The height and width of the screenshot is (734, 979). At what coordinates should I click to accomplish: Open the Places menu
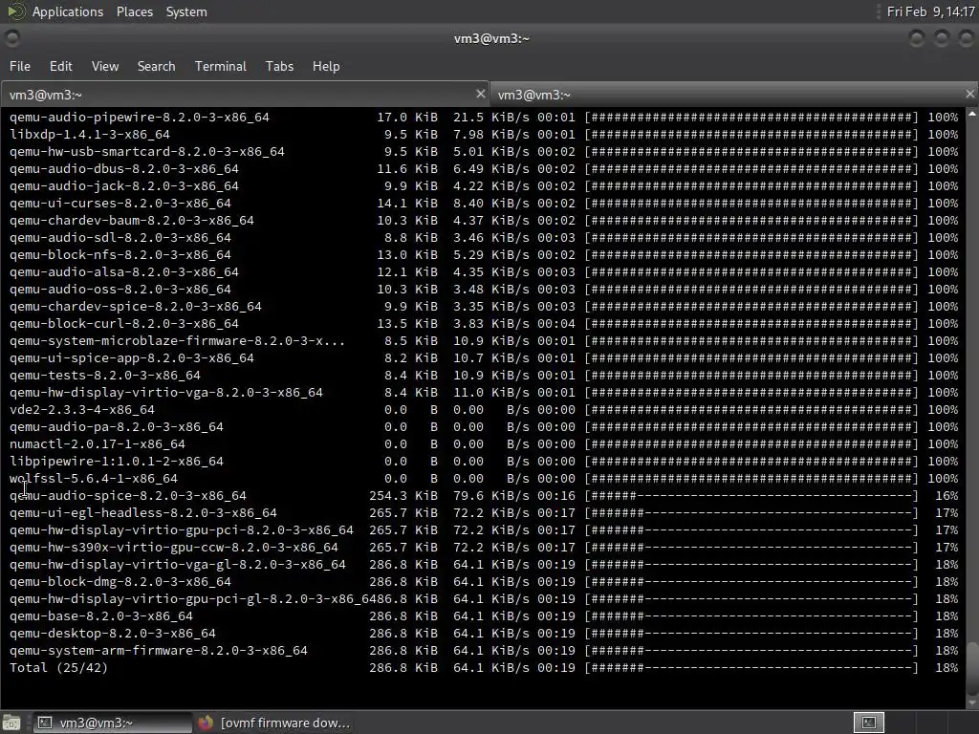pyautogui.click(x=134, y=11)
